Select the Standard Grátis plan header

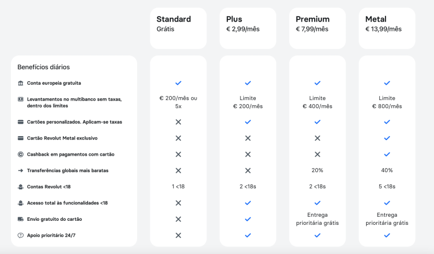tap(178, 27)
